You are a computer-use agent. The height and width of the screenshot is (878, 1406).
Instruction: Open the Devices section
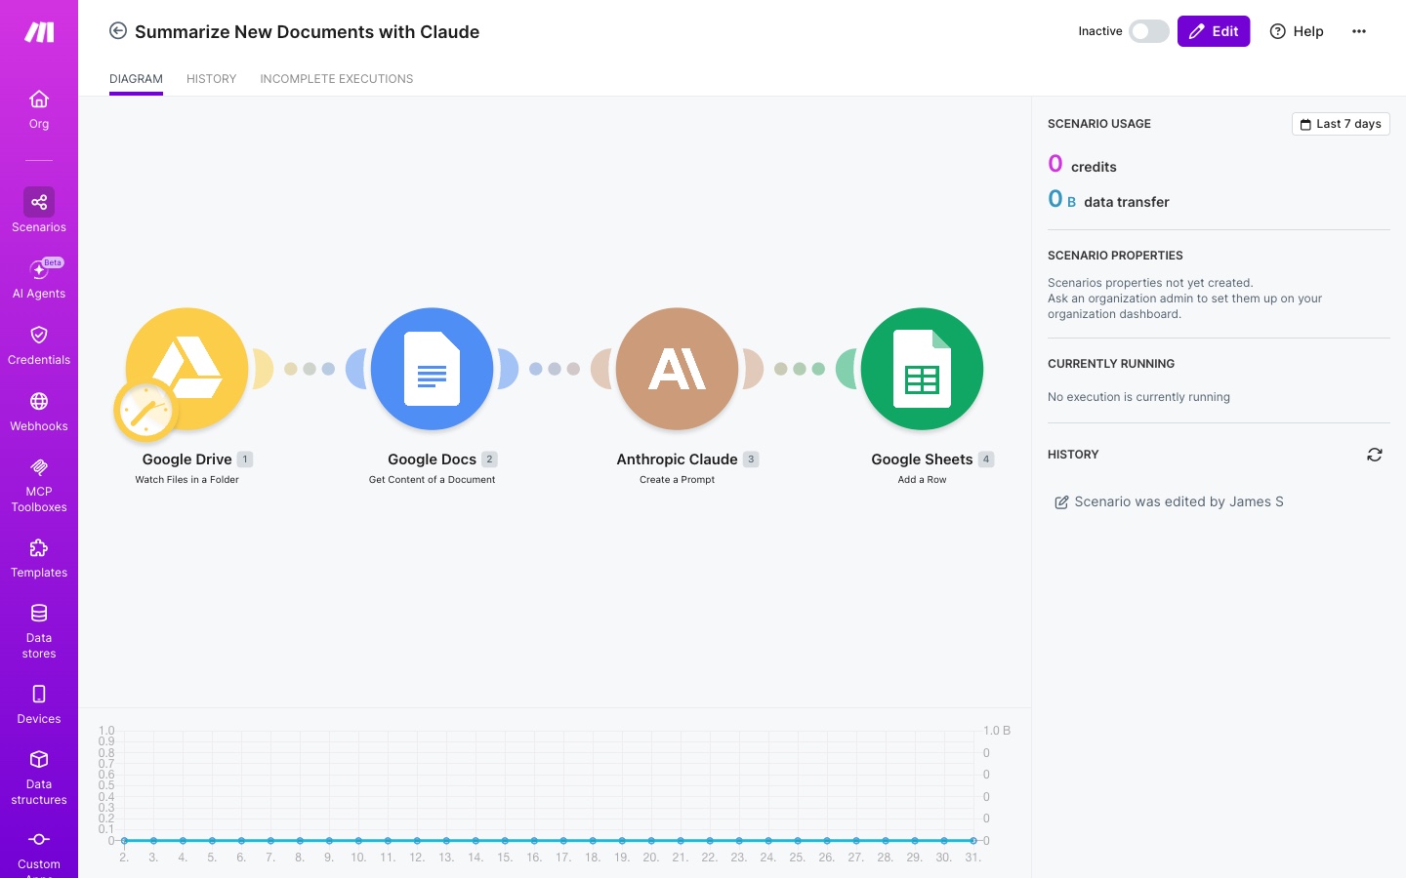pos(39,704)
